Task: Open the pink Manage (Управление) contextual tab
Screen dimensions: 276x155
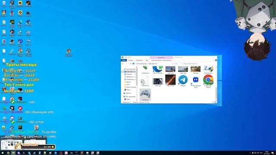Action: click(x=161, y=57)
